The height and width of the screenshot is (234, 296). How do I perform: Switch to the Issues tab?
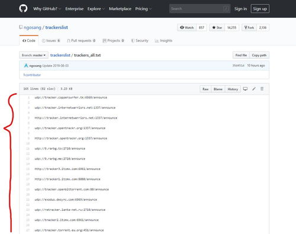pos(51,40)
